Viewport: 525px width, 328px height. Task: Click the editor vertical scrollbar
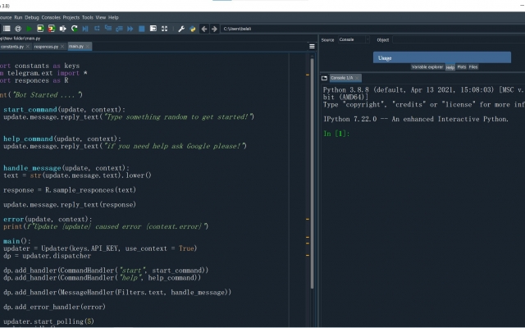point(312,173)
